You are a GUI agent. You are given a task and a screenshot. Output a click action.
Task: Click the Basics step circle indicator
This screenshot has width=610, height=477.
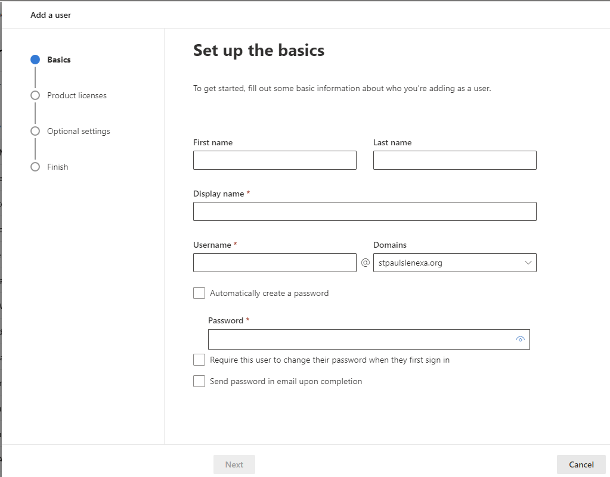pyautogui.click(x=35, y=60)
